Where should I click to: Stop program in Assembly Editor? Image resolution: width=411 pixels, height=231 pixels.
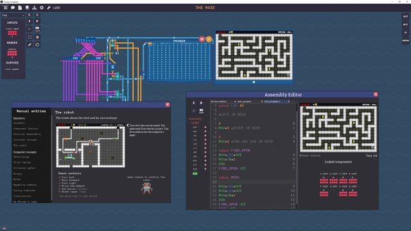194,111
